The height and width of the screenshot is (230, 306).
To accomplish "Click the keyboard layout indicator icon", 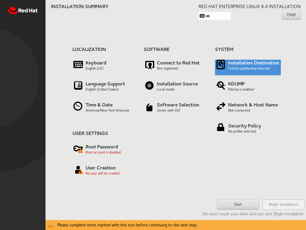I will (x=202, y=16).
